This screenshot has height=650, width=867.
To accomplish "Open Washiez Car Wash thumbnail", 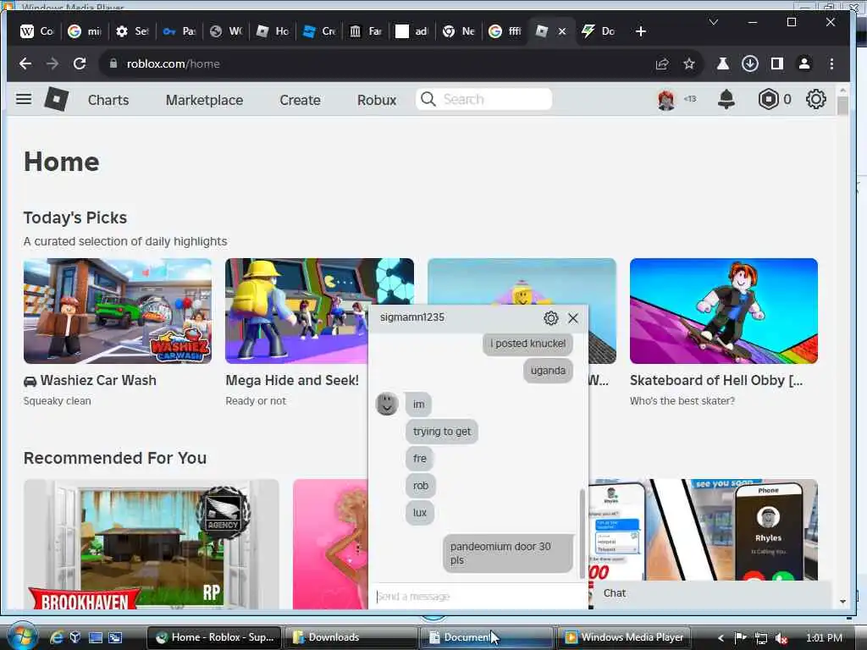I will coord(117,311).
